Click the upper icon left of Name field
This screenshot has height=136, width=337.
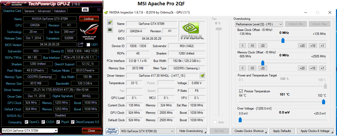pyautogui.click(x=110, y=22)
